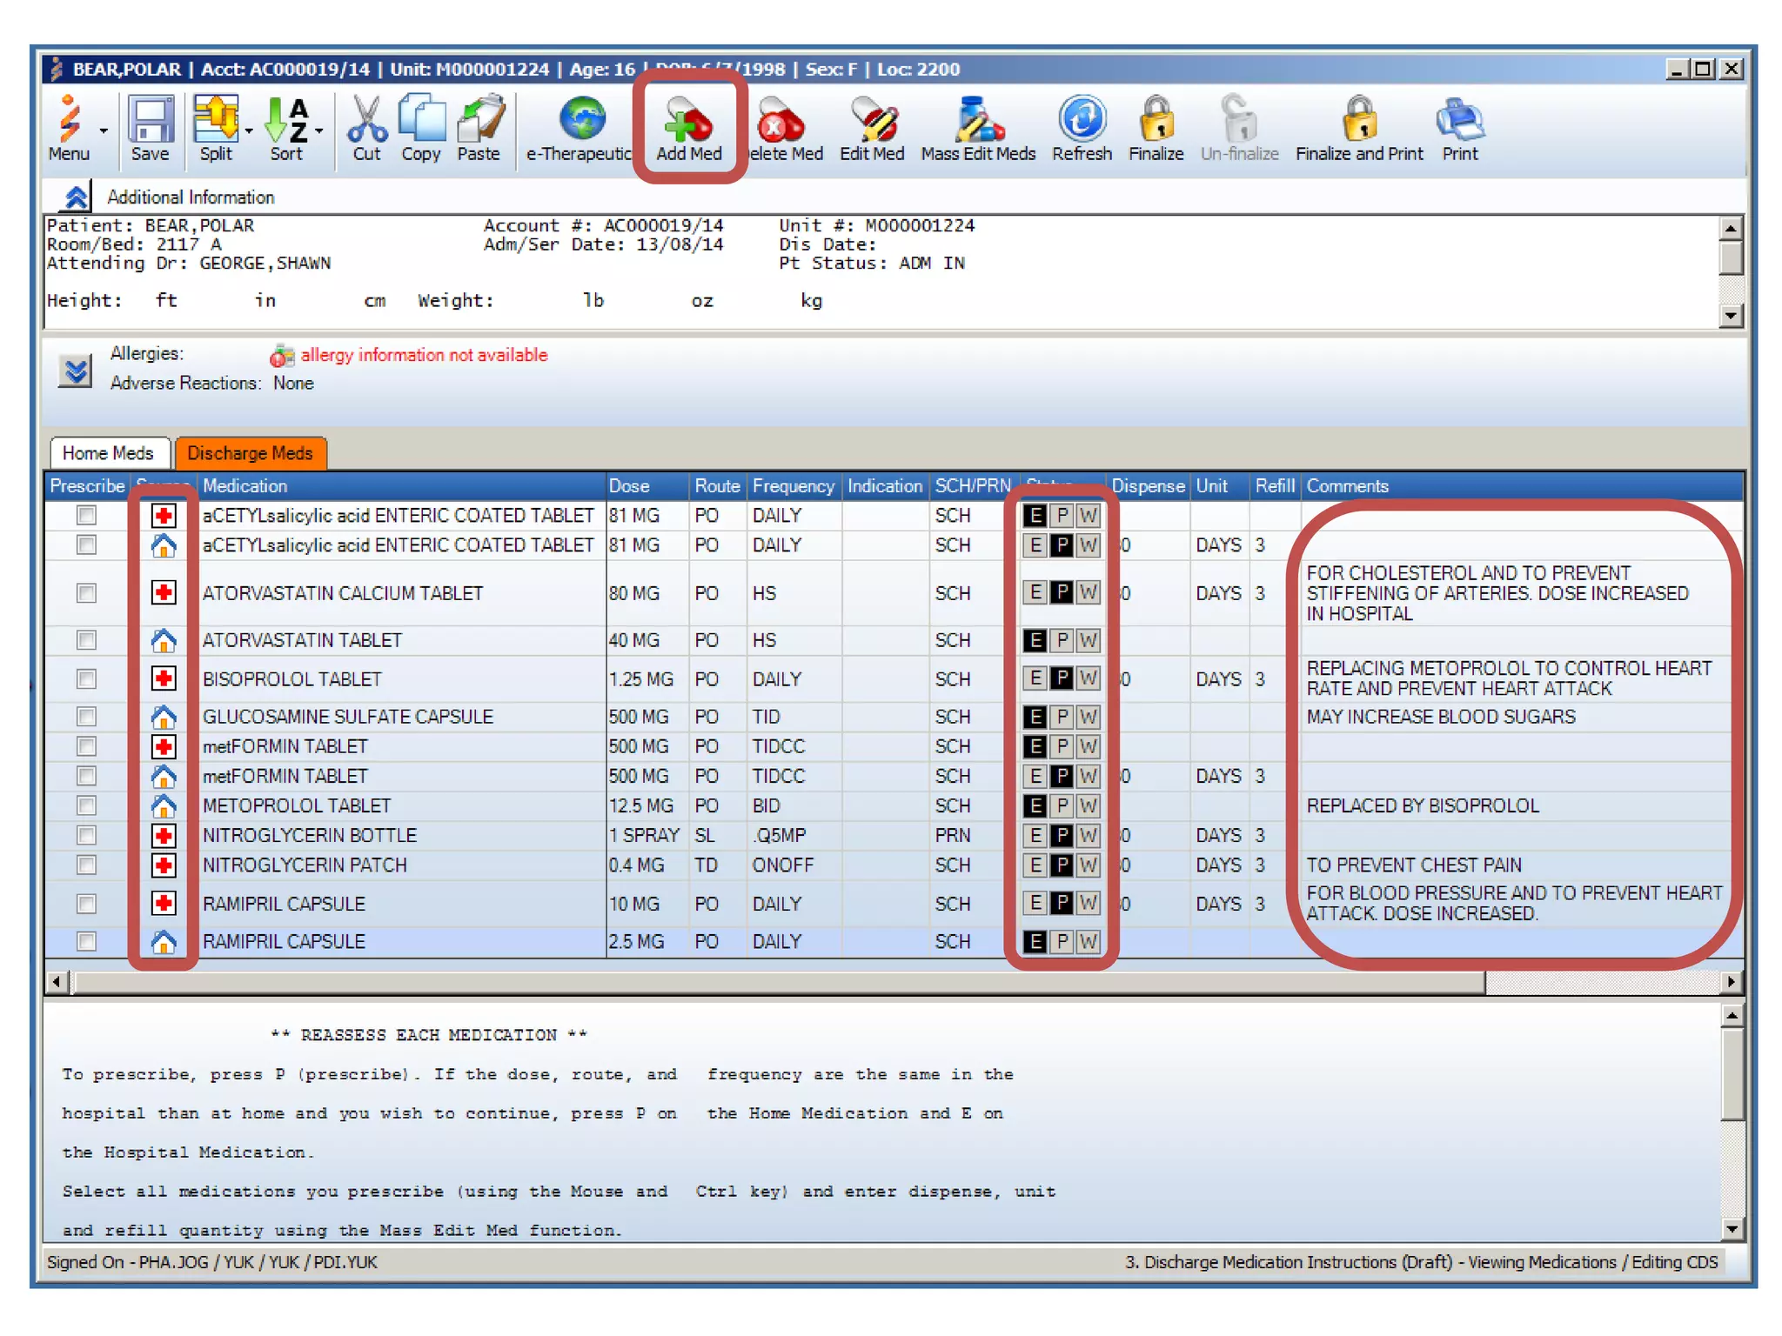Tick Prescribe checkbox for NITROGLYCERIN PATCH
This screenshot has width=1782, height=1336.
86,865
